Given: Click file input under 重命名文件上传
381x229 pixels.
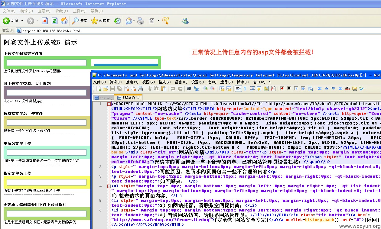Looking at the screenshot, I should 47,152.
